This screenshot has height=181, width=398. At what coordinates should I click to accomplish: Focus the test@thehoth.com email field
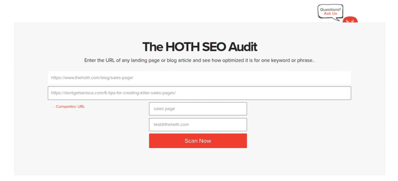[198, 125]
